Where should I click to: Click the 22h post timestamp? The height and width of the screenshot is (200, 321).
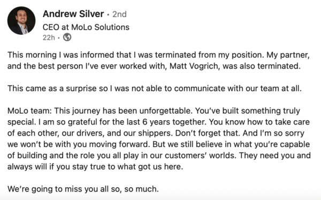[x=49, y=38]
